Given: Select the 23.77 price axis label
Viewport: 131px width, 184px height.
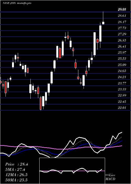Looking at the screenshot, I should 122,83.
